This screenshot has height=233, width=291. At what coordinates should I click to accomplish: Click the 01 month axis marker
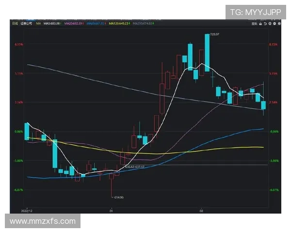click(x=111, y=211)
